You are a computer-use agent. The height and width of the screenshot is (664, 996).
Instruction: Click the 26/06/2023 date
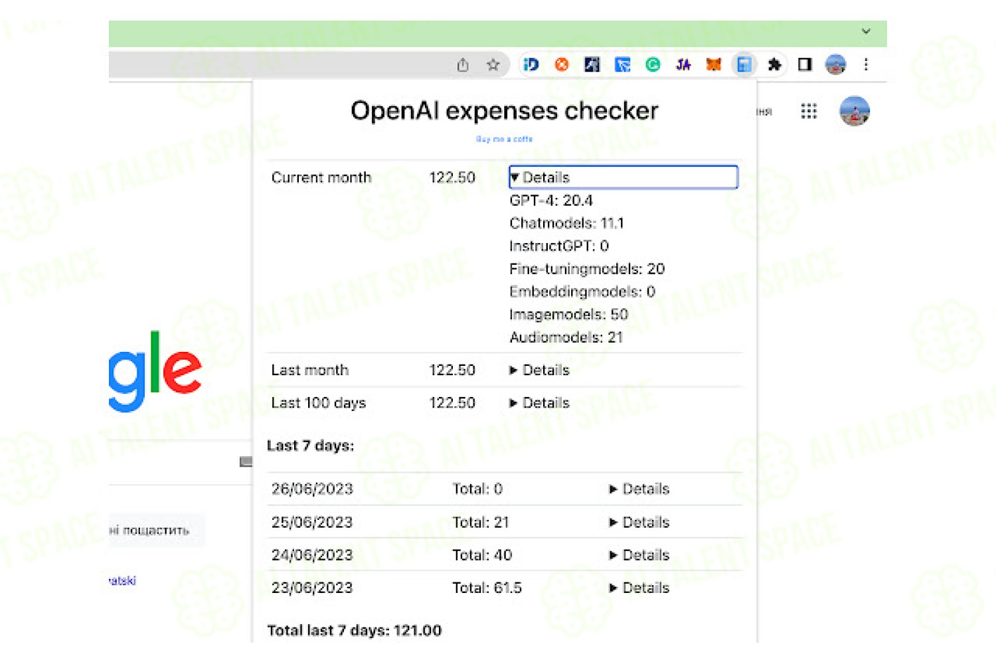pos(312,489)
